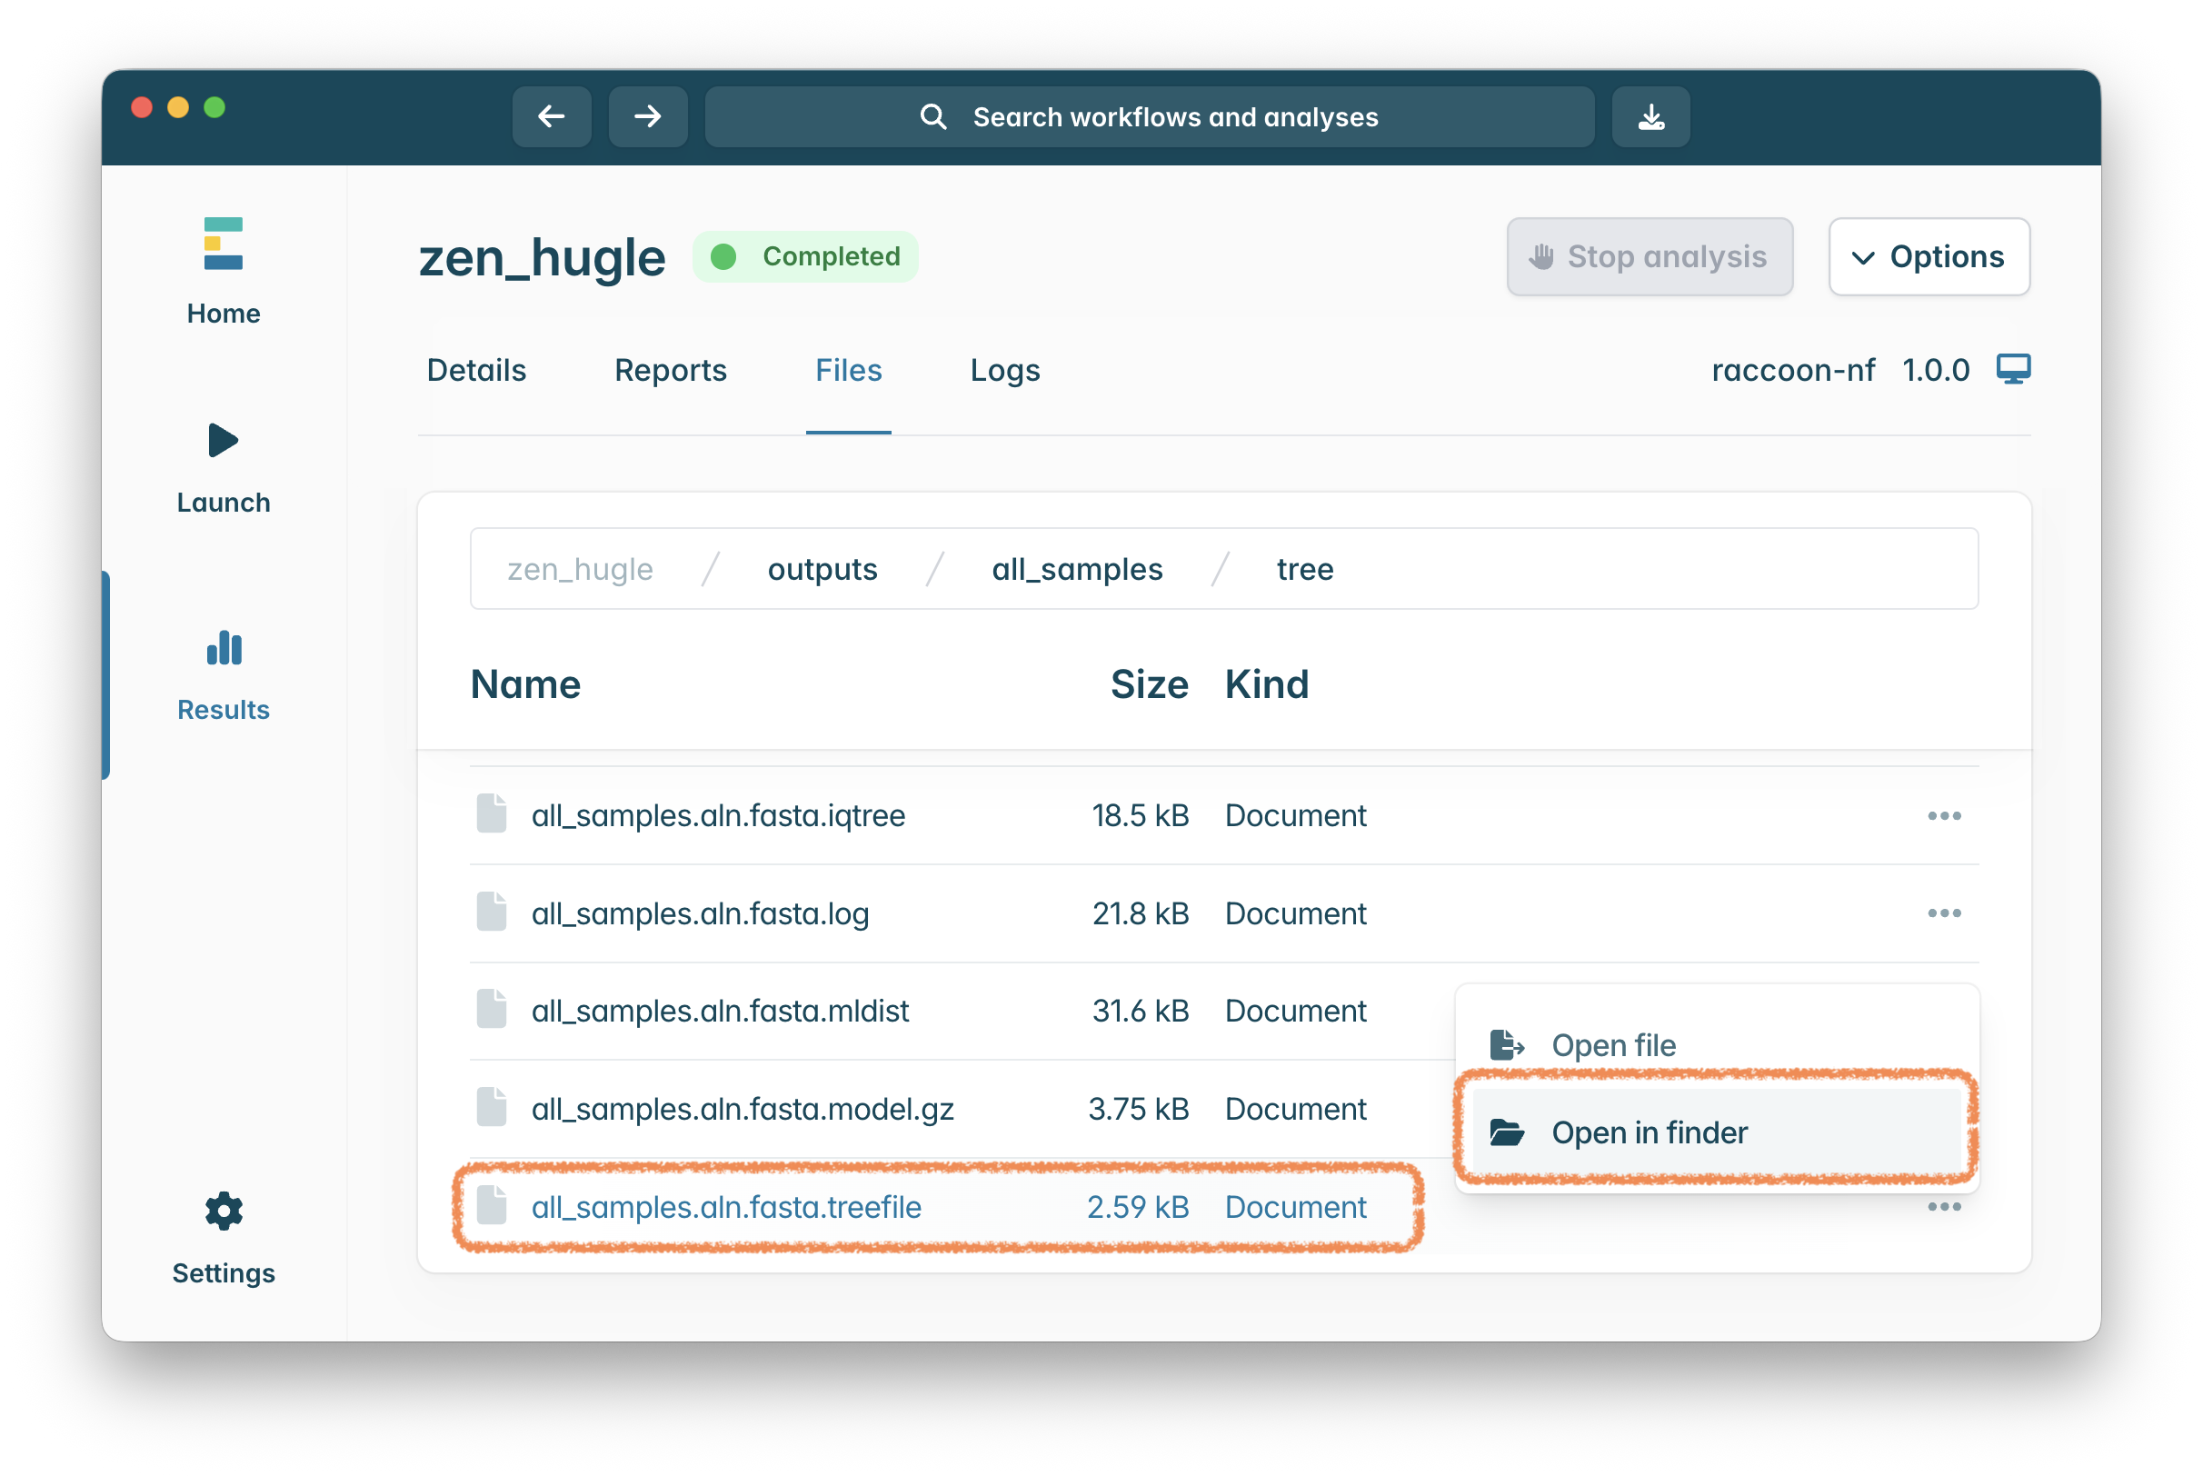Click the forward navigation arrow
The height and width of the screenshot is (1476, 2203).
pyautogui.click(x=647, y=116)
